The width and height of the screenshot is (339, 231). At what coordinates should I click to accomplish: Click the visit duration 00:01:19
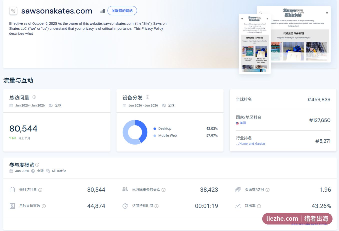click(x=206, y=206)
